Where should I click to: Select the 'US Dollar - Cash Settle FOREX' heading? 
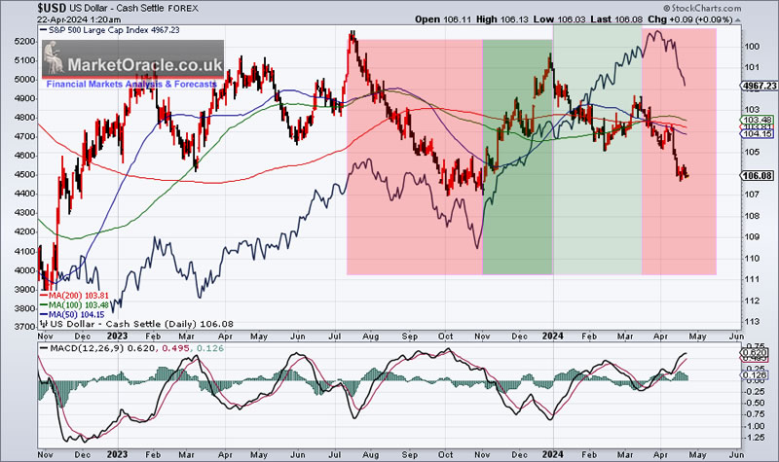click(x=133, y=9)
